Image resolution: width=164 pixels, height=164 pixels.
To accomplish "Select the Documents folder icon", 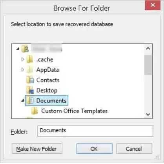I will coord(30,100).
